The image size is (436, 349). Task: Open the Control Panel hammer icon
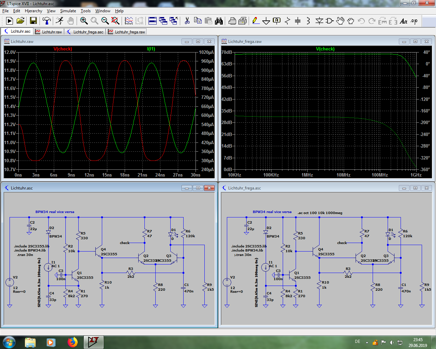(x=46, y=21)
